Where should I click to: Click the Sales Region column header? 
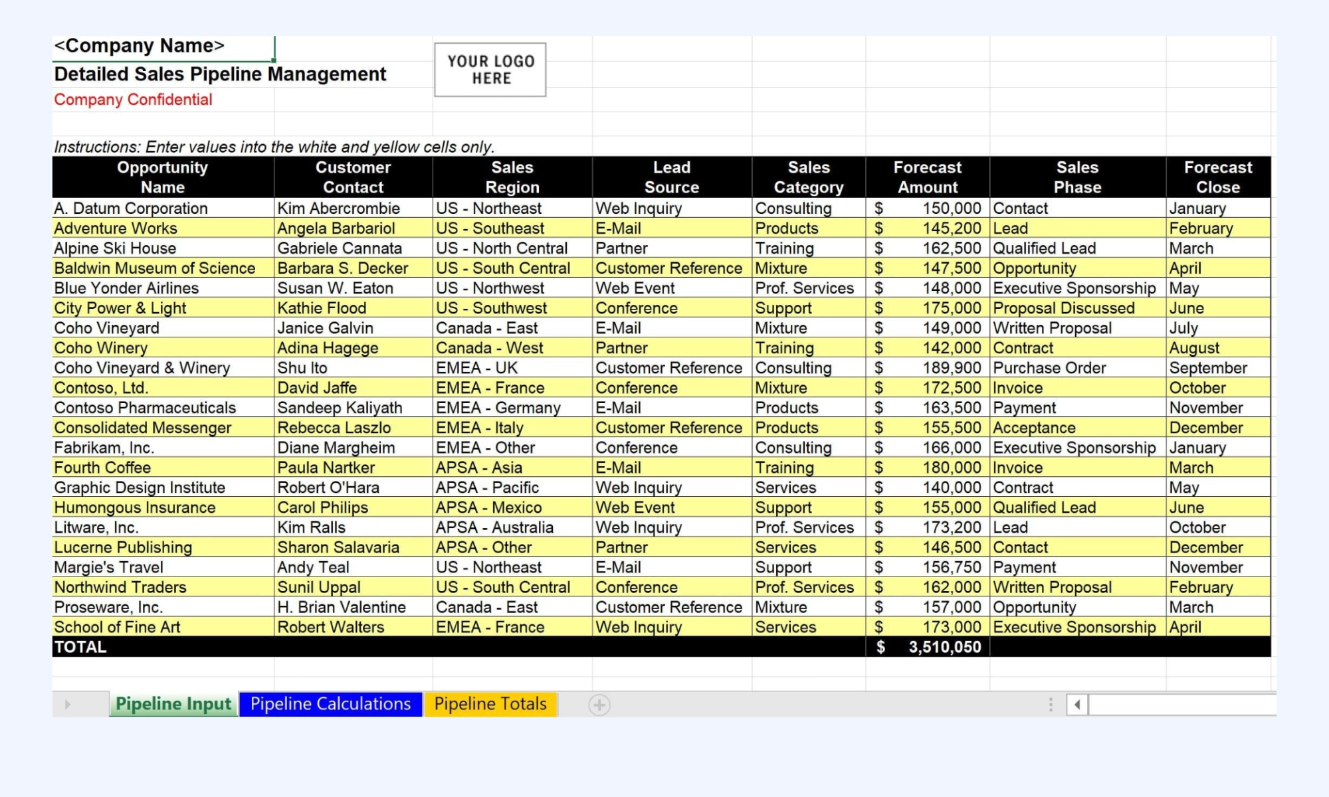[x=512, y=177]
